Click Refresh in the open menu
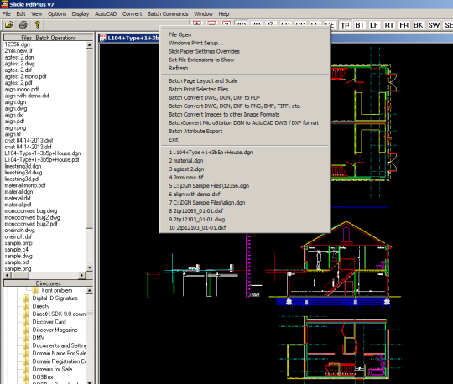453x384 pixels. tap(178, 68)
